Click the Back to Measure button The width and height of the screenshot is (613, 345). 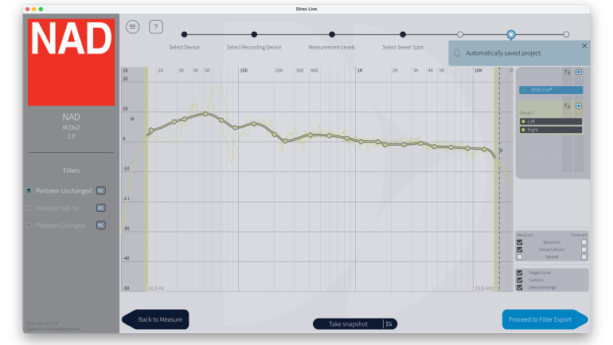click(156, 320)
